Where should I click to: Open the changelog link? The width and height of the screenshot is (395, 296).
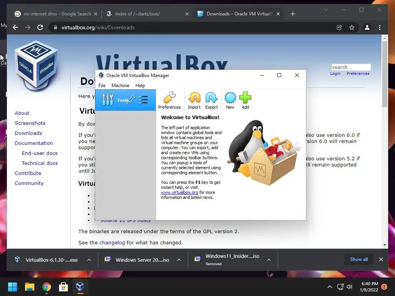pyautogui.click(x=112, y=243)
